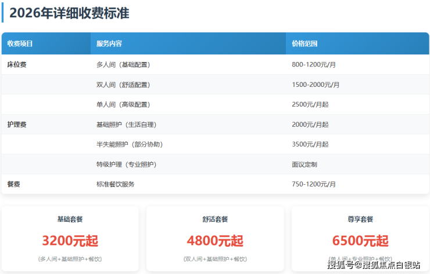Click the 4800元起 price in 舒适套餐
Image resolution: width=430 pixels, height=274 pixels.
pyautogui.click(x=215, y=240)
